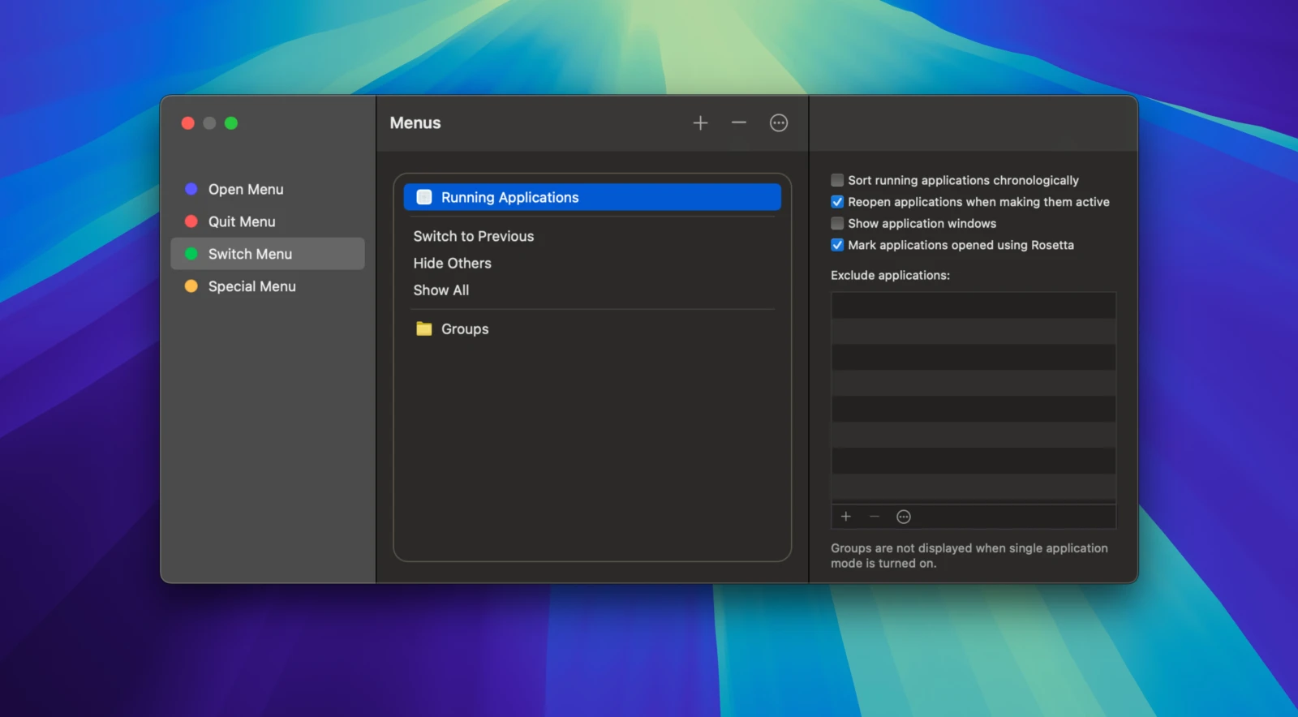
Task: Choose the Show All menu entry
Action: coord(441,290)
